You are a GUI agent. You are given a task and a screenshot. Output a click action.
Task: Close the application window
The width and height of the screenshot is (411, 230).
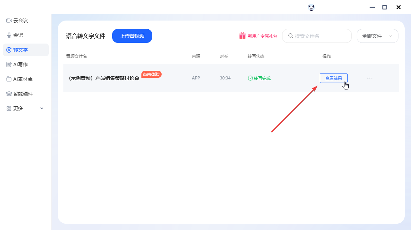[398, 7]
